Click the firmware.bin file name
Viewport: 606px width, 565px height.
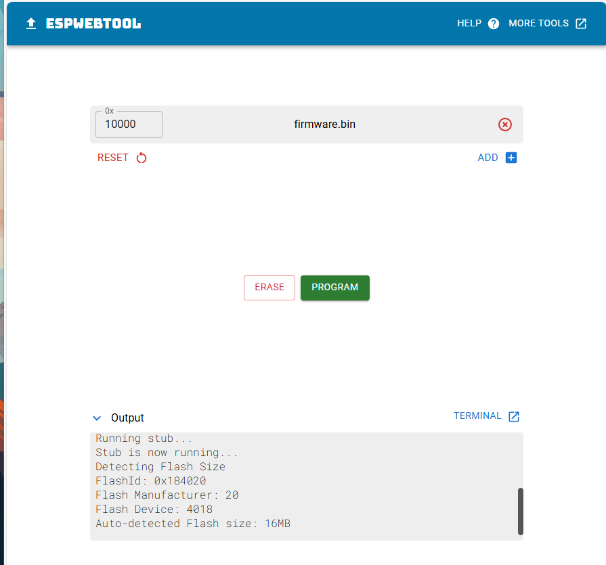(x=324, y=125)
